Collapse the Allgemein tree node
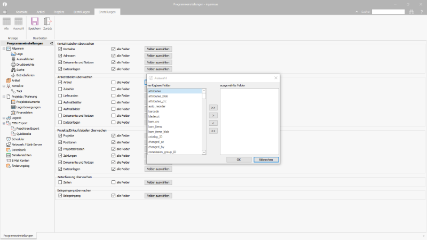Screen dimensions: 427x240 tap(4, 49)
